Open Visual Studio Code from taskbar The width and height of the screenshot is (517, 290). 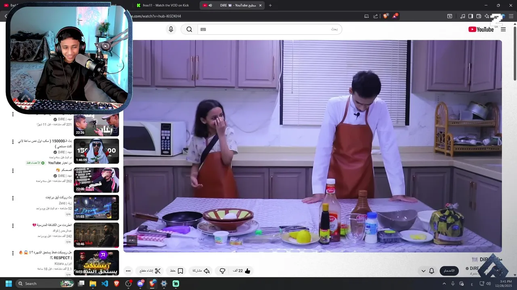tap(105, 284)
